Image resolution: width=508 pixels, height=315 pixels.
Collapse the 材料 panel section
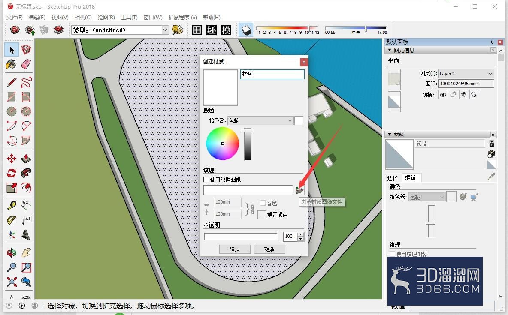(x=390, y=135)
